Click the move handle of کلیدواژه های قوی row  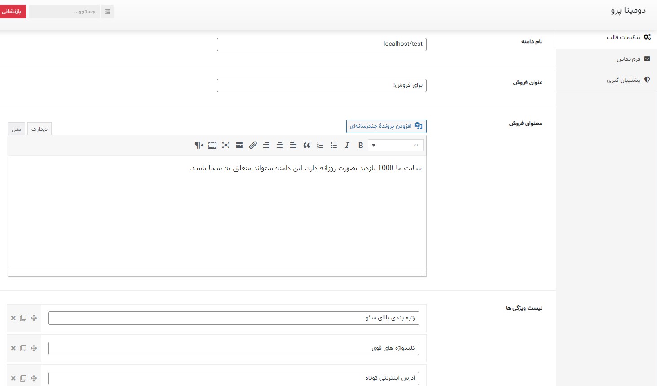point(34,348)
